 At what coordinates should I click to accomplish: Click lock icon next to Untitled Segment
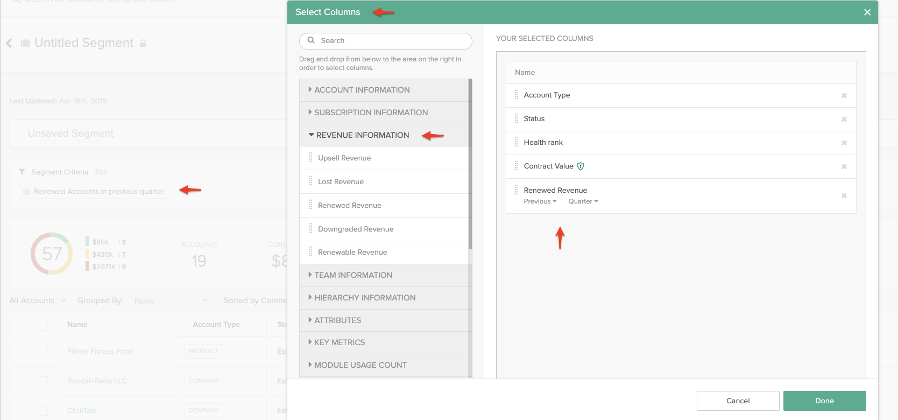(143, 43)
